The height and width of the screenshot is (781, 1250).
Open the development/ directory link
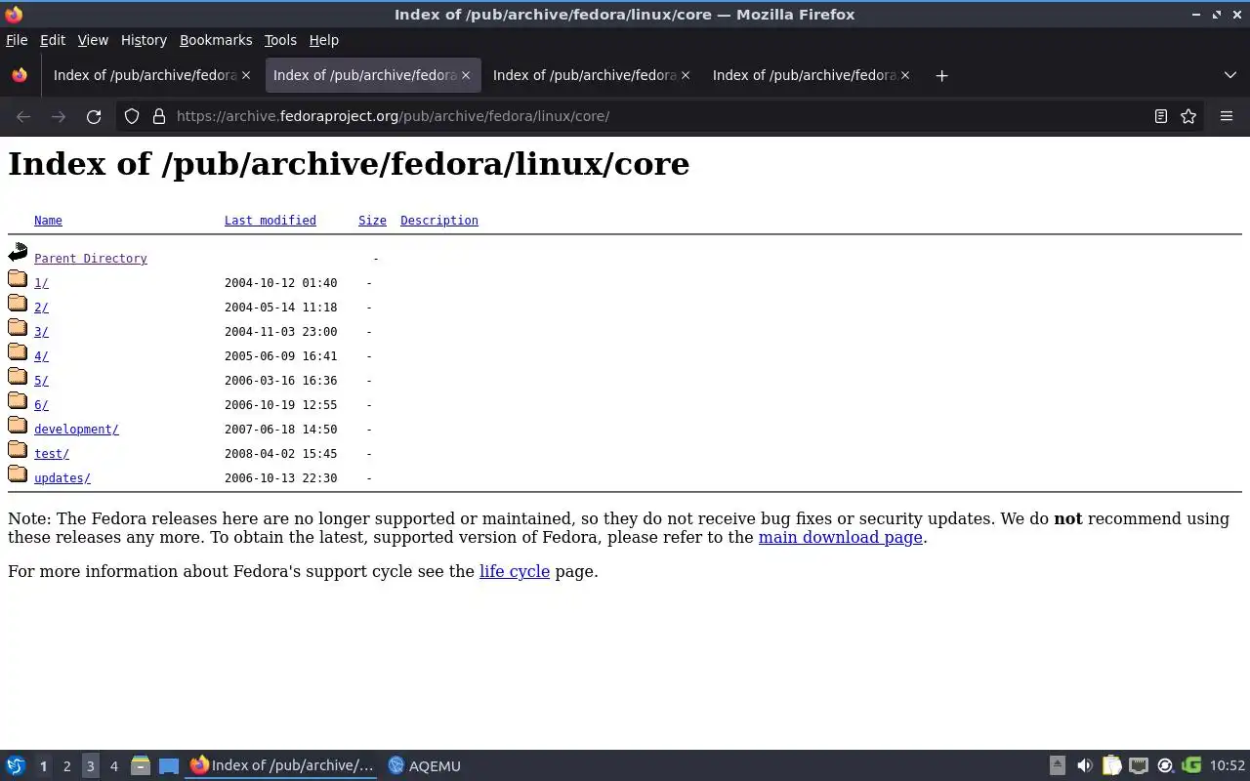76,430
